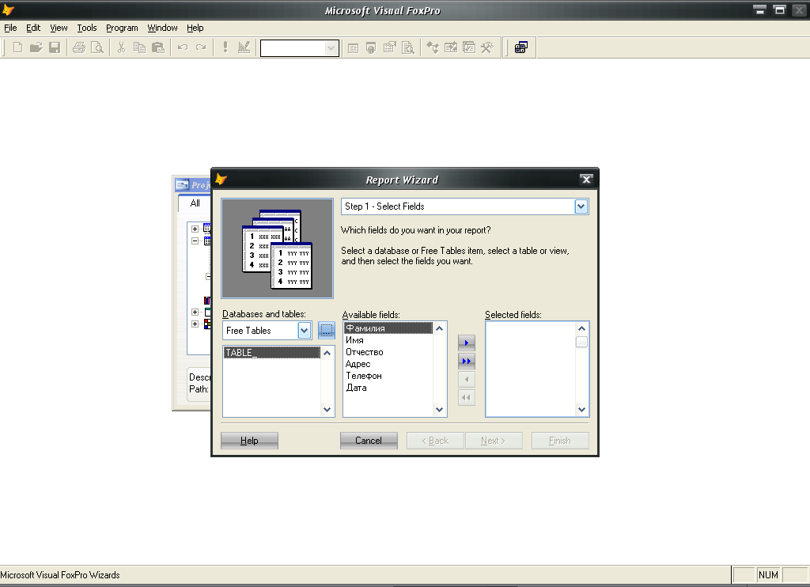The image size is (810, 587).
Task: Click the Class Browser toolbar icon
Action: tap(433, 48)
